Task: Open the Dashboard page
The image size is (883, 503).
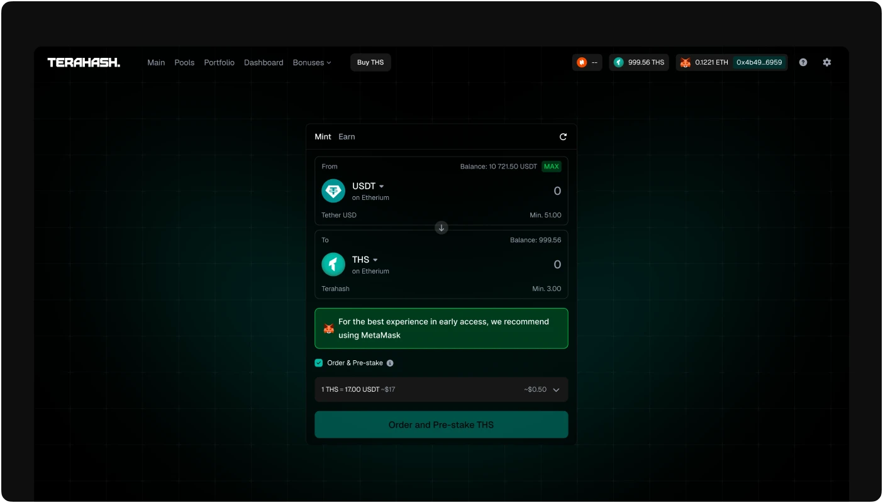Action: click(x=264, y=62)
